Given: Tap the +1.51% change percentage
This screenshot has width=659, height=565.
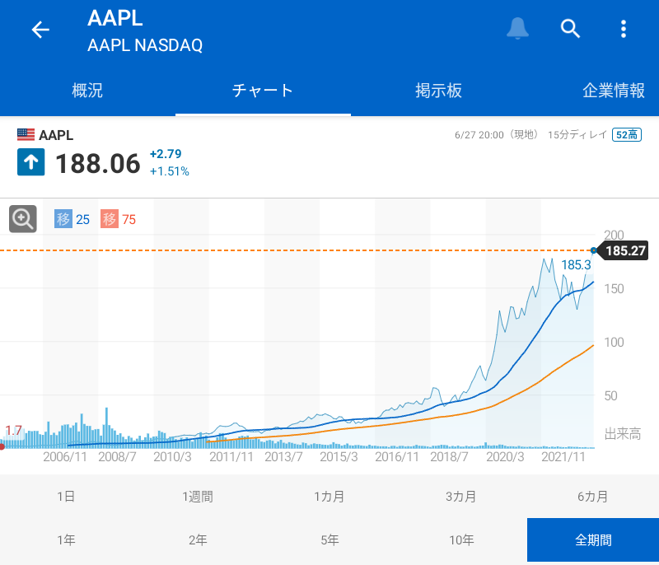Looking at the screenshot, I should click(170, 171).
